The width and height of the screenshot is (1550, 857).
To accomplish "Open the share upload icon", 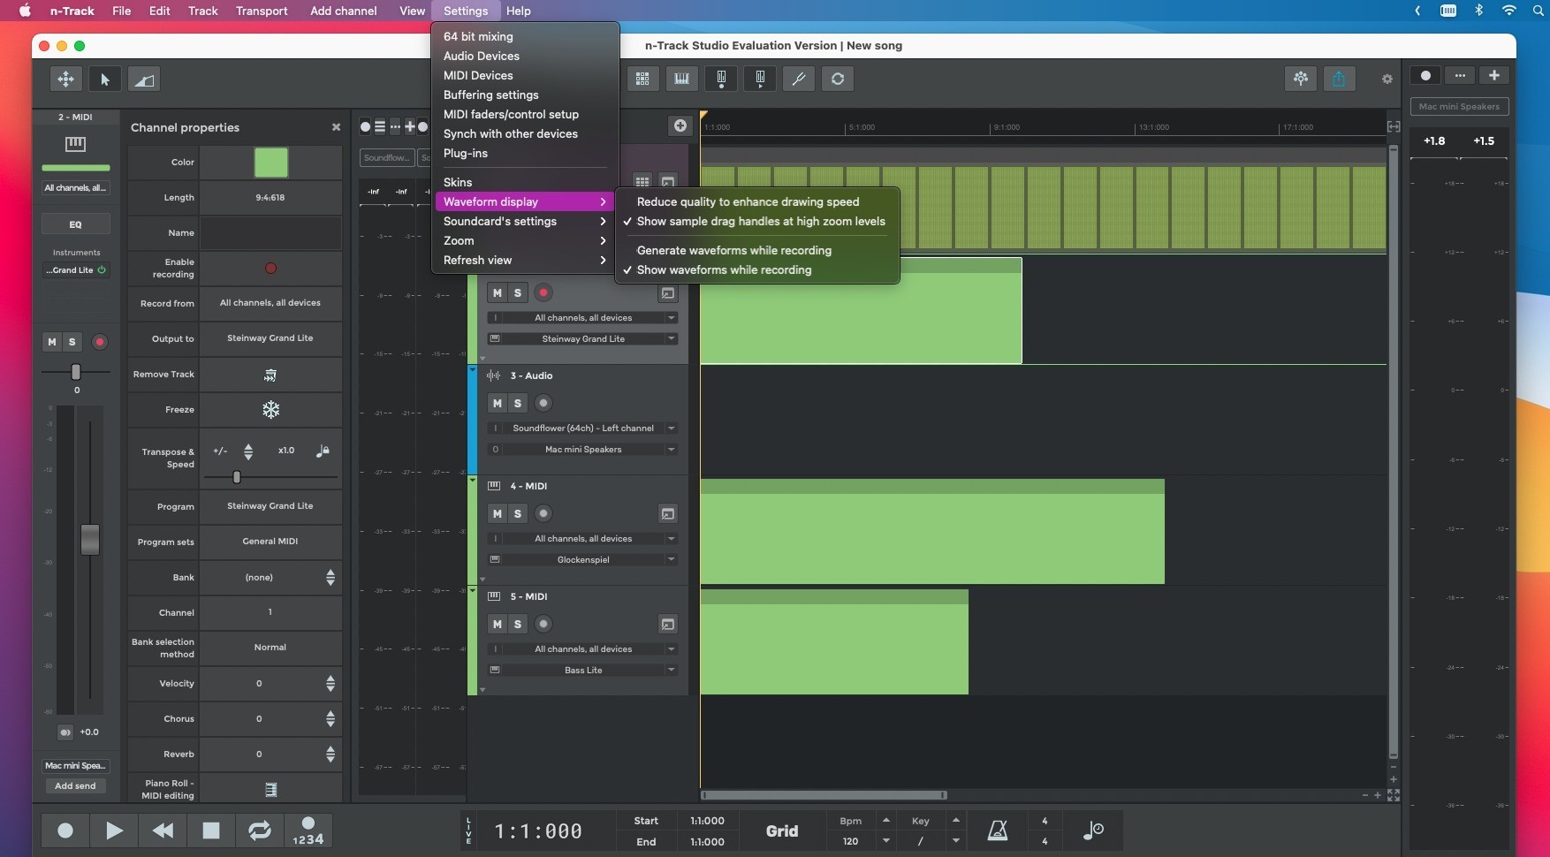I will coord(1339,79).
